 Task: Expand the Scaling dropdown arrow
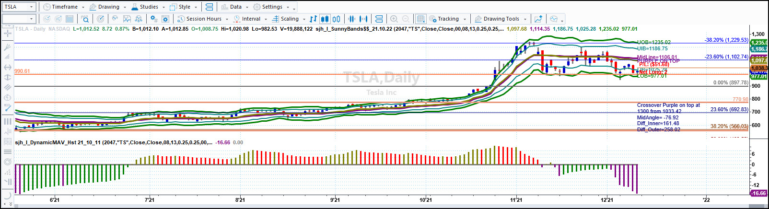[303, 19]
